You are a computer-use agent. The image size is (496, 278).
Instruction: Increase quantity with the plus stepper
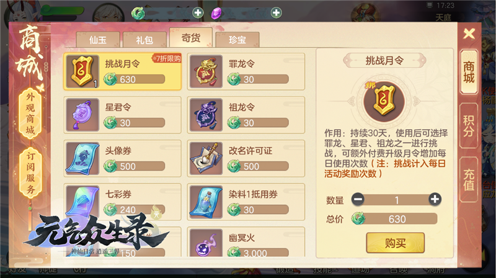pos(435,199)
